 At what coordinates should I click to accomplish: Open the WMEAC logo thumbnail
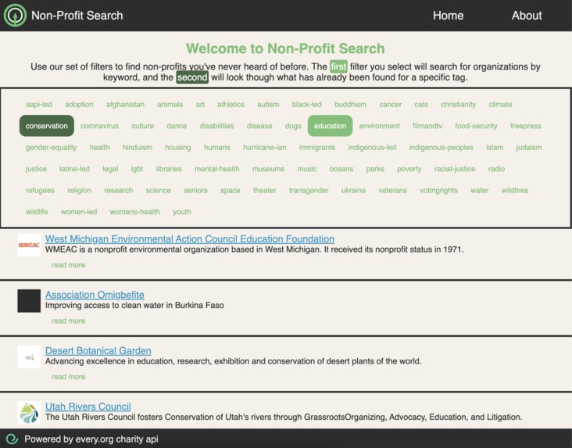(29, 245)
